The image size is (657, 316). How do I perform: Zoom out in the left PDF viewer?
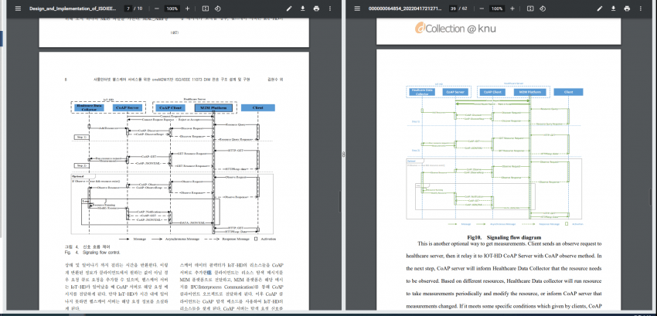point(156,8)
